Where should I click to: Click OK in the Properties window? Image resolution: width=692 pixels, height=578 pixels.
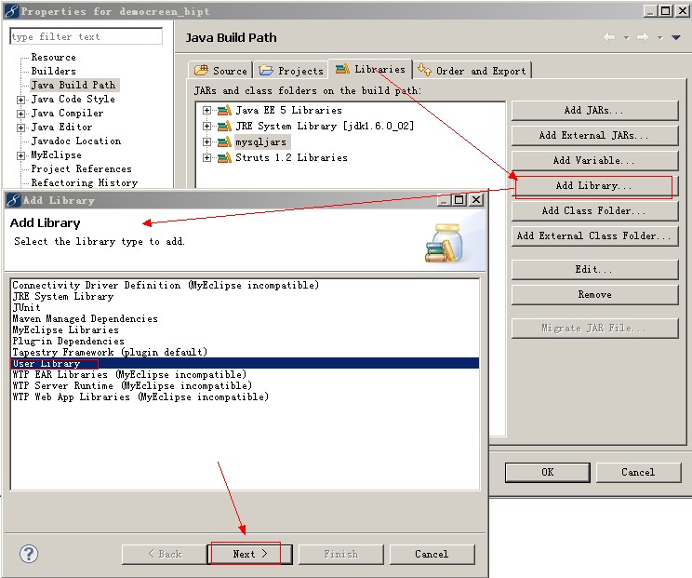547,473
